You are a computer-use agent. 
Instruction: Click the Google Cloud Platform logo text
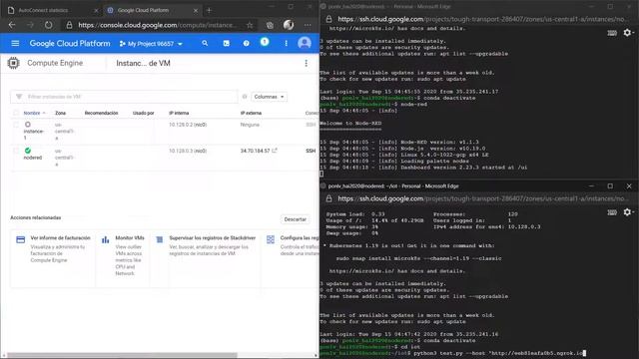pyautogui.click(x=70, y=44)
